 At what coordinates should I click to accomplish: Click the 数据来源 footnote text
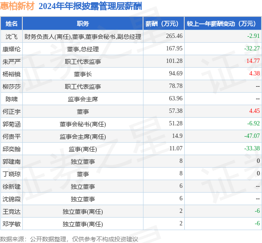point(69,239)
